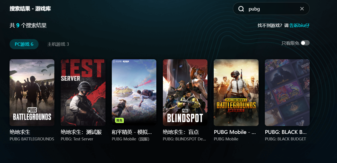
Task: Open the Test Server game cover
Action: tap(83, 93)
